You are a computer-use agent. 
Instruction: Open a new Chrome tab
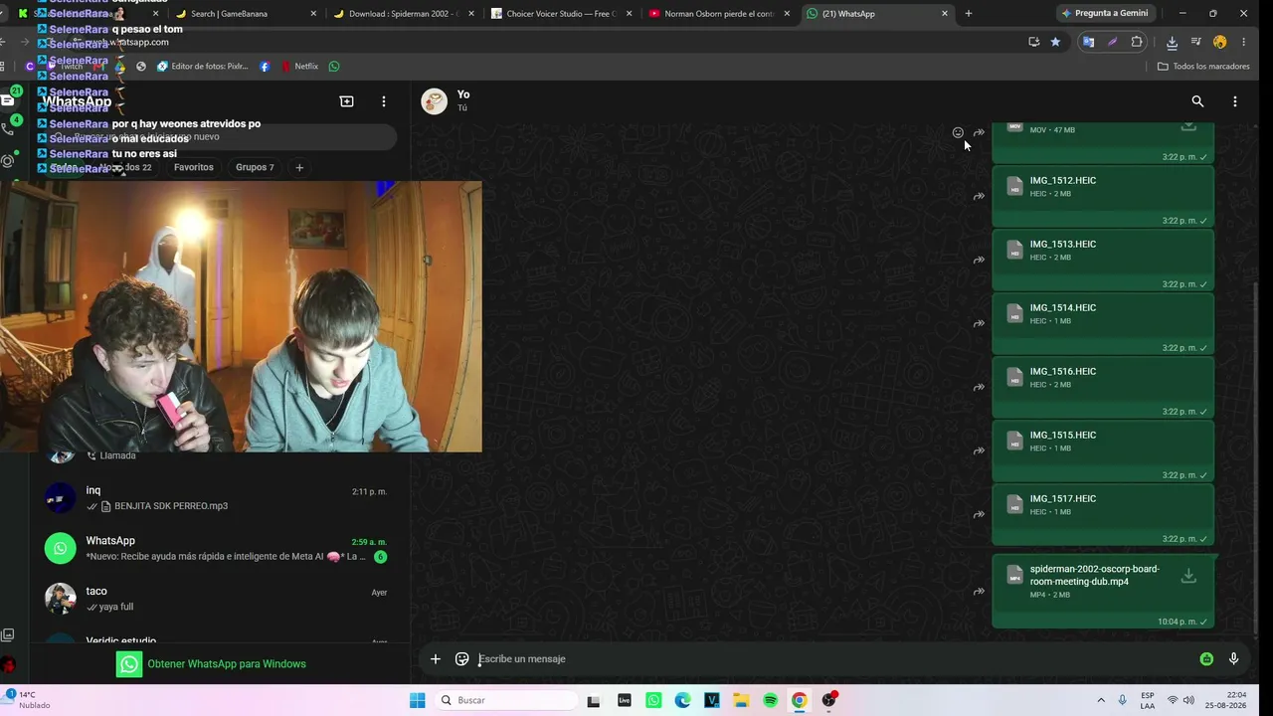point(969,14)
